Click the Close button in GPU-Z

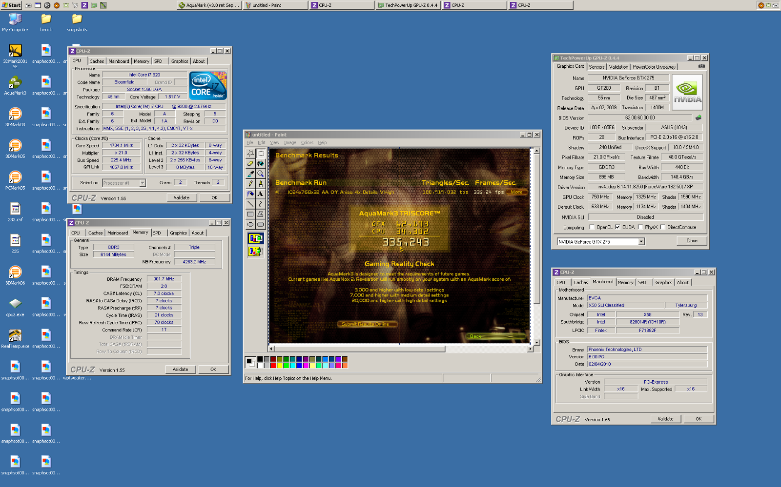[x=692, y=241]
